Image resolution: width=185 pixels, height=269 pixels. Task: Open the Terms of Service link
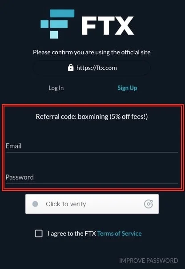119,233
